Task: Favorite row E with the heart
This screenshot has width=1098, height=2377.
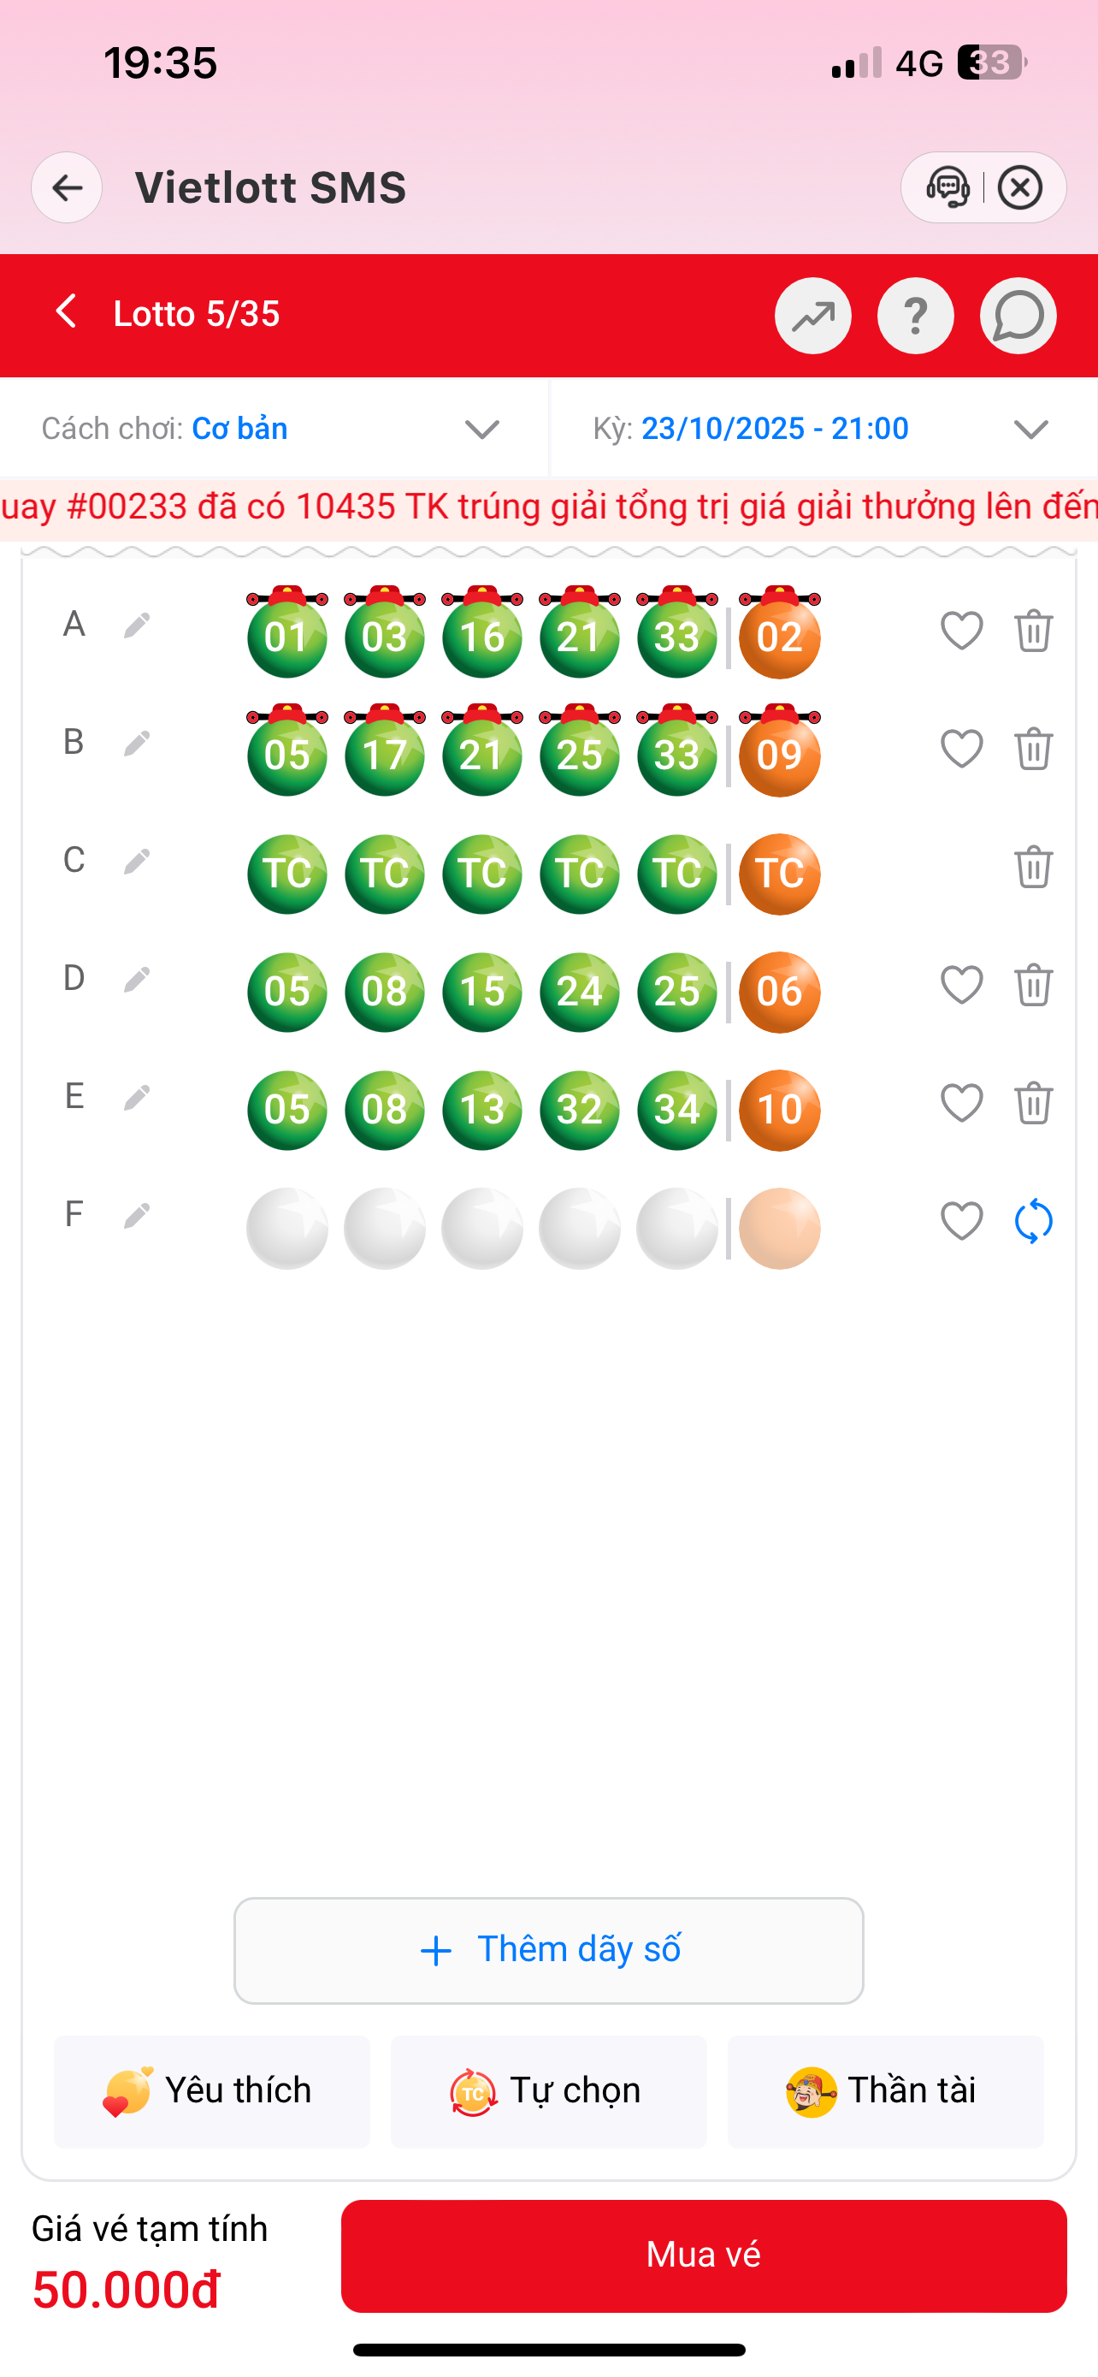Action: pos(960,1104)
